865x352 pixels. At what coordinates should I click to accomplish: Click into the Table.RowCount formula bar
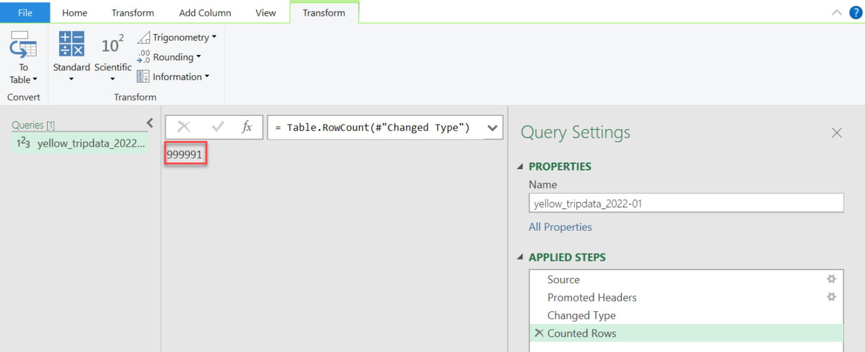377,128
